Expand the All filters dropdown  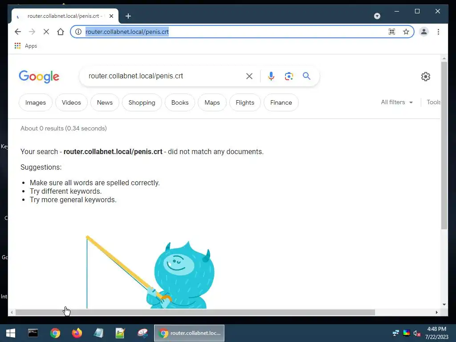point(397,102)
